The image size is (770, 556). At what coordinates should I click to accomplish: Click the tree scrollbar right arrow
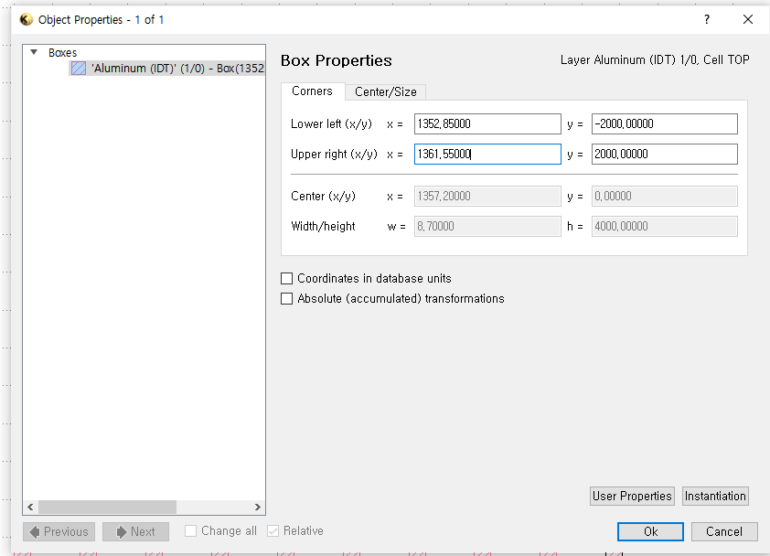coord(257,507)
